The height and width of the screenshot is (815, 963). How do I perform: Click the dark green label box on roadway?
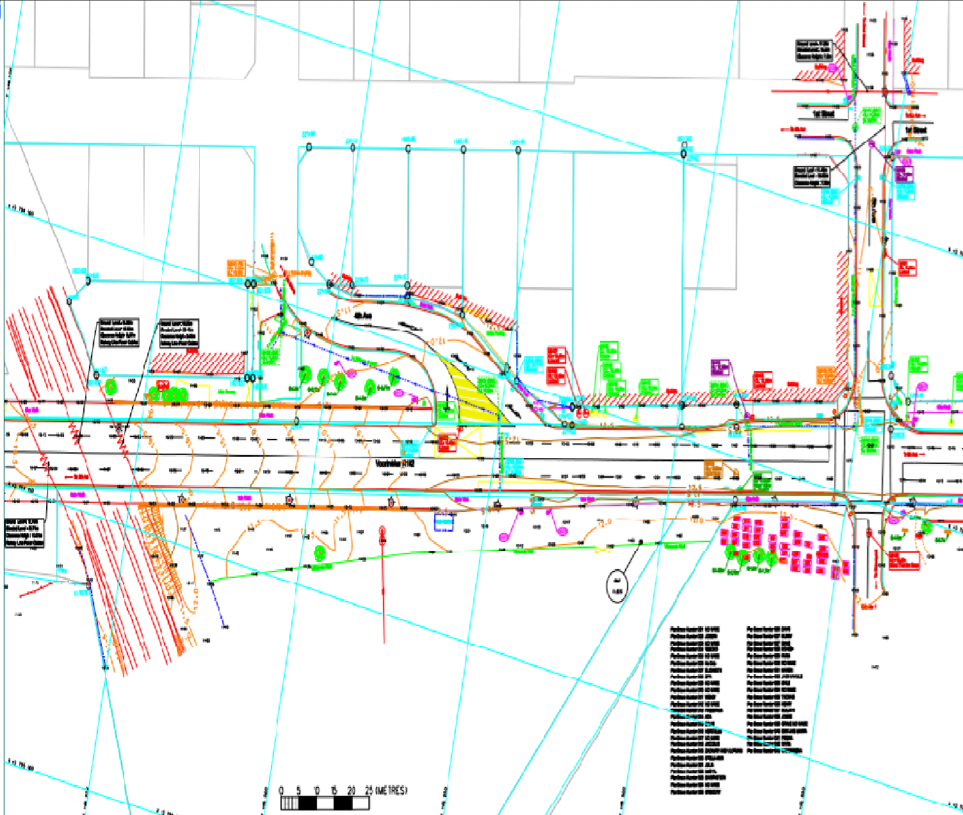point(762,481)
